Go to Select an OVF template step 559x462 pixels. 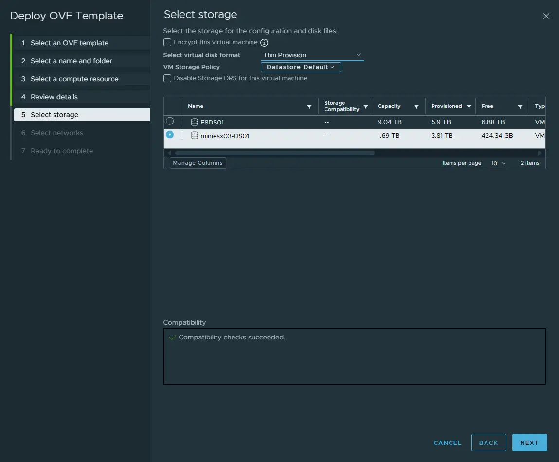pyautogui.click(x=70, y=43)
